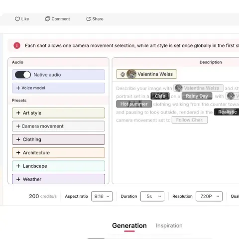Click the red info alert icon
Image resolution: width=239 pixels, height=239 pixels.
(x=17, y=45)
